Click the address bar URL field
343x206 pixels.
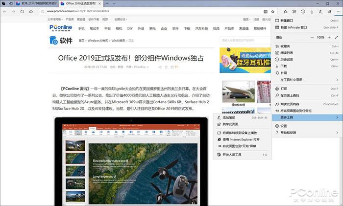click(x=151, y=12)
